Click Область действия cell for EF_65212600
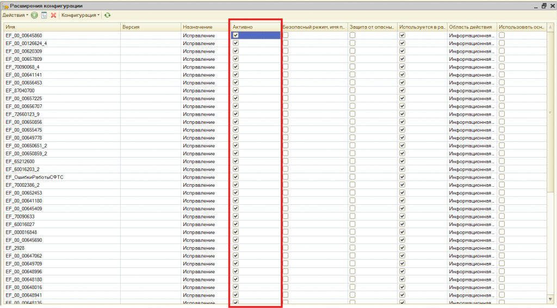 (x=471, y=161)
